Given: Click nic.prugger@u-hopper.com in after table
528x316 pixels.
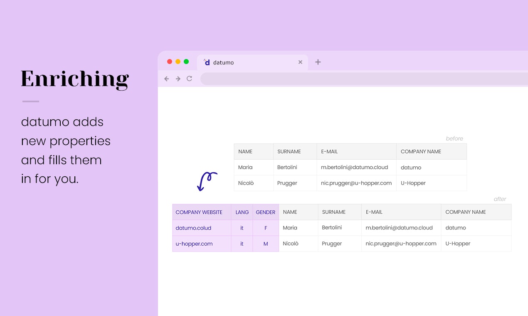Looking at the screenshot, I should [401, 244].
